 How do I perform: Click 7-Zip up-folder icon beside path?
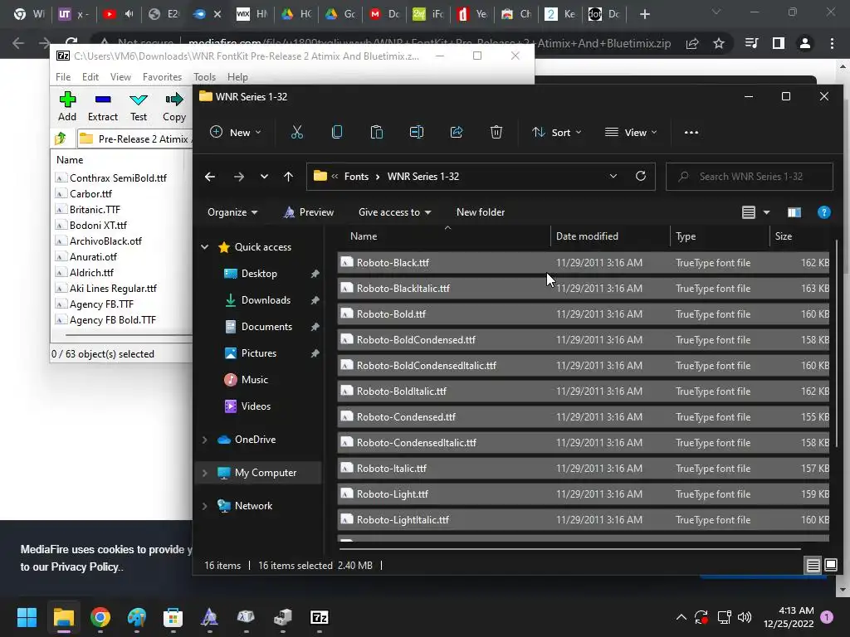point(61,139)
